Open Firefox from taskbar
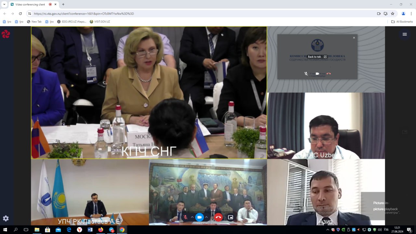Screen dimensions: 416x234 tap(101, 230)
